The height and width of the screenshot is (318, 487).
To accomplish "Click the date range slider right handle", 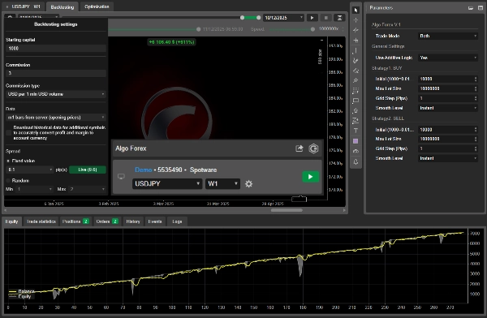I will pyautogui.click(x=258, y=18).
